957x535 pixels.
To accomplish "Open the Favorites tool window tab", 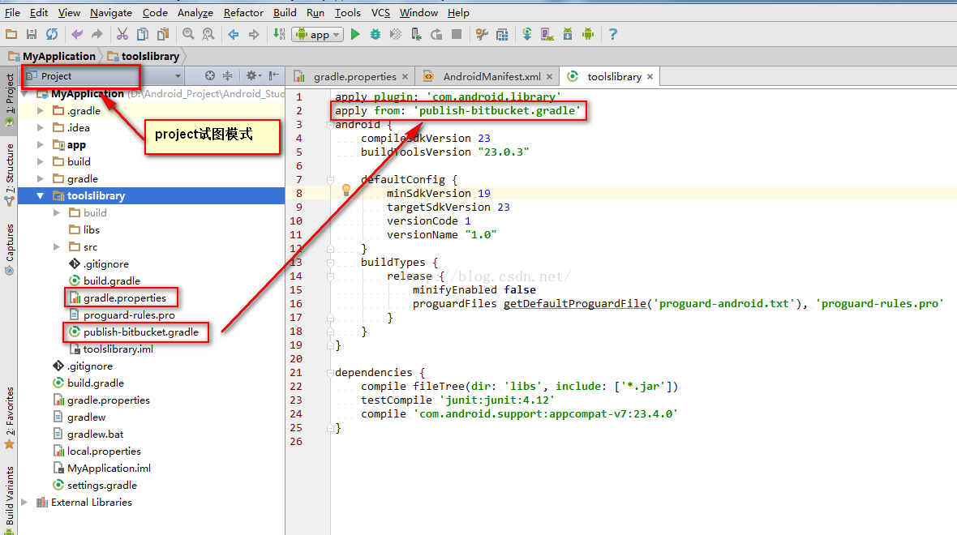I will (10, 417).
